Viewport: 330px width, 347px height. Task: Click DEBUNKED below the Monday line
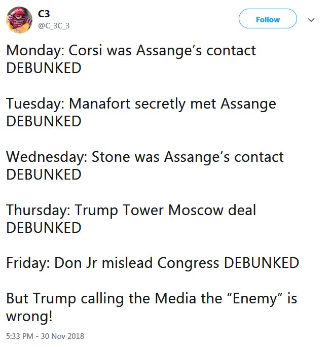(x=44, y=68)
